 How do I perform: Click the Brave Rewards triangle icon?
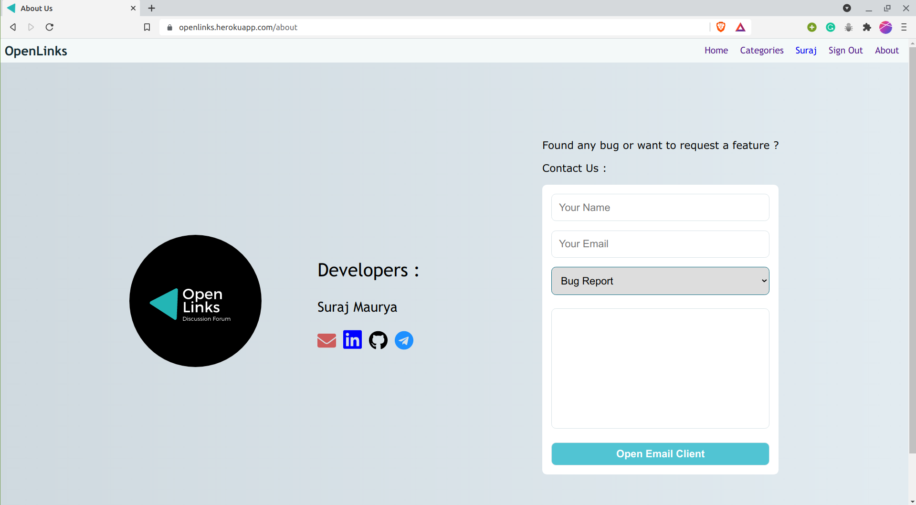[740, 27]
